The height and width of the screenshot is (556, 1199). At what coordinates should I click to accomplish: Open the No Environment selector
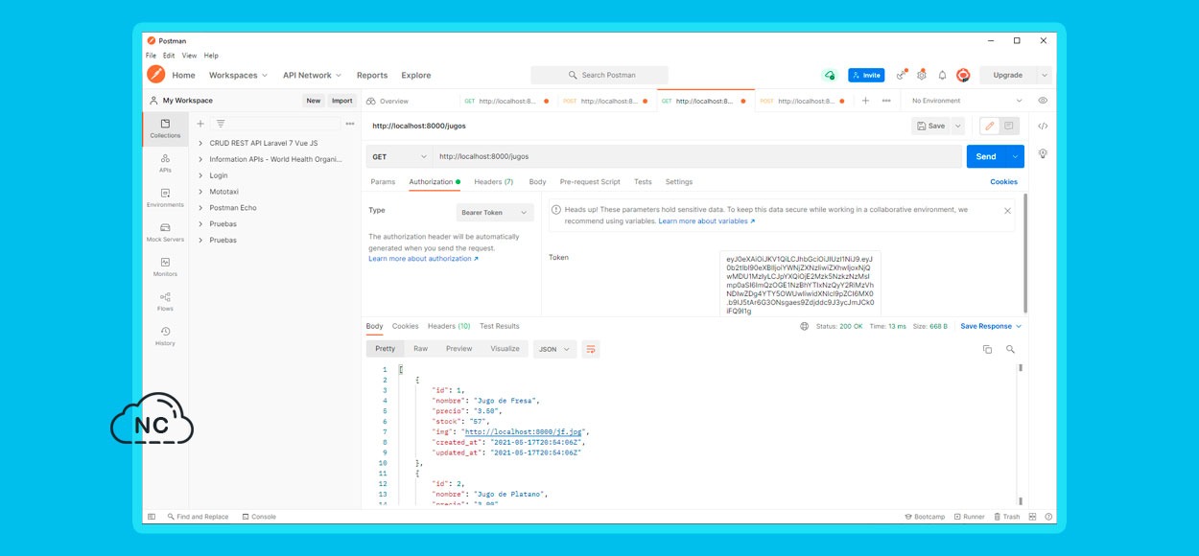click(967, 101)
